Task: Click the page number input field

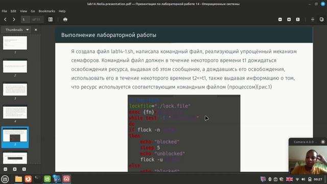Action: (x=25, y=19)
